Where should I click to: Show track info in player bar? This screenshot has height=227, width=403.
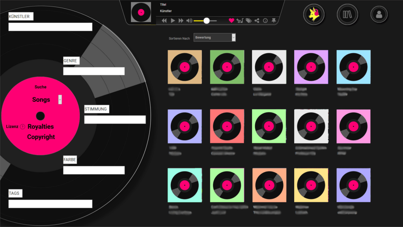[x=265, y=20]
